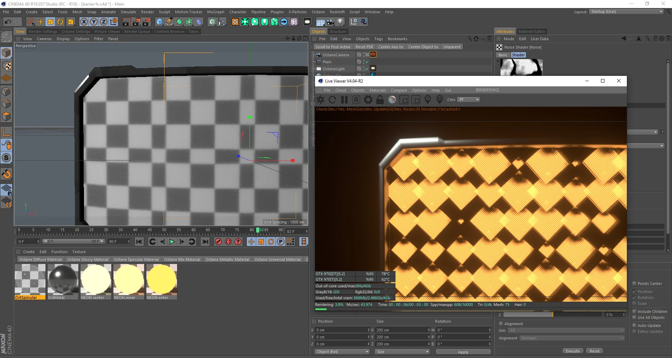Activate the Material picker in Live Viewer

point(440,100)
